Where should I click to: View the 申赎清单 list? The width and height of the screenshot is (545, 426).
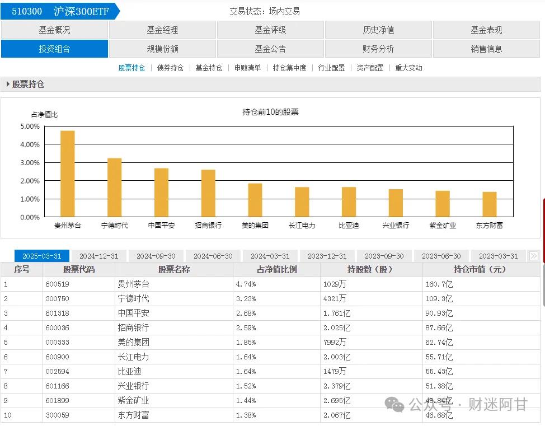[x=247, y=68]
